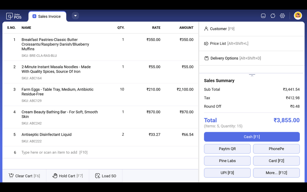Image resolution: width=307 pixels, height=192 pixels.
Task: Open the tab dropdown arrow next to Sales Invoice
Action: [x=75, y=16]
